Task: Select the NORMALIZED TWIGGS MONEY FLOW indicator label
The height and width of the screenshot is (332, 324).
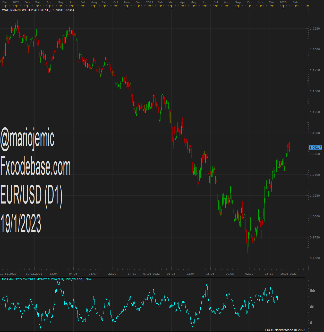Action: 47,279
